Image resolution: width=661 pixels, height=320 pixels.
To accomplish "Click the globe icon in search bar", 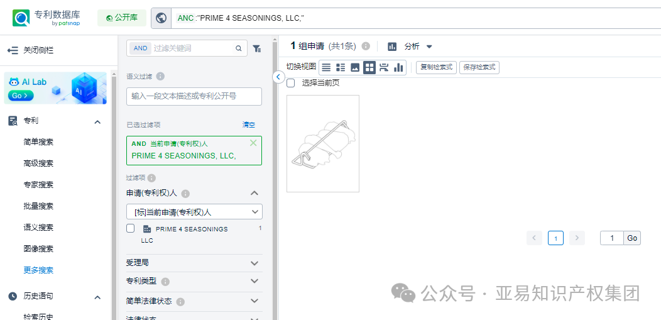I will pyautogui.click(x=161, y=18).
